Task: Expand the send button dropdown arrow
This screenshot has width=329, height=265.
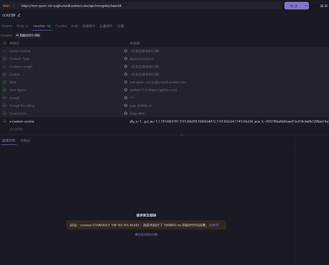Action: click(306, 6)
